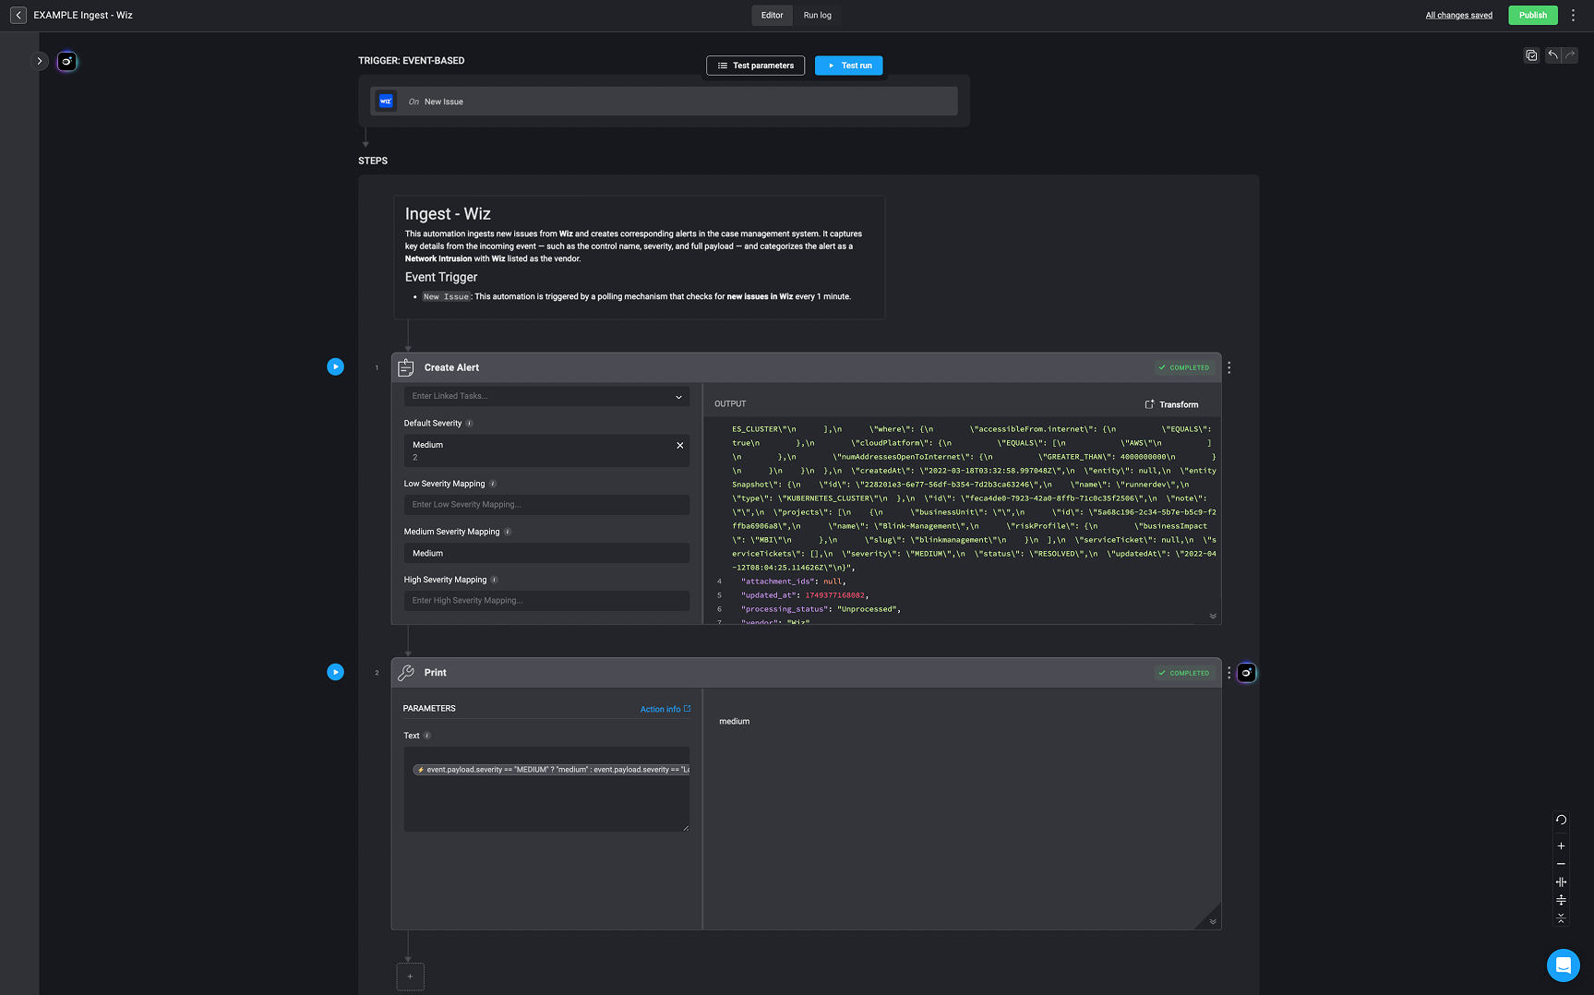Open the Action info link
Screen dimensions: 1594x995
[x=665, y=709]
